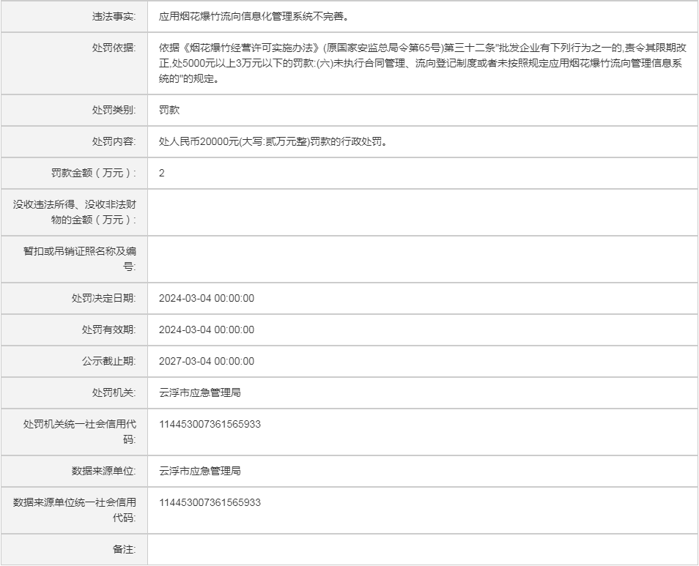
Task: Click the 公示截止期 date 2027-03-04
Action: click(x=207, y=361)
